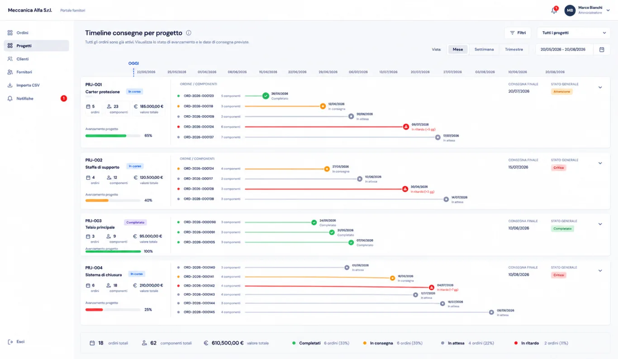This screenshot has height=359, width=618.
Task: Click the grey marker of ORD-2026-000117
Action: (x=360, y=179)
